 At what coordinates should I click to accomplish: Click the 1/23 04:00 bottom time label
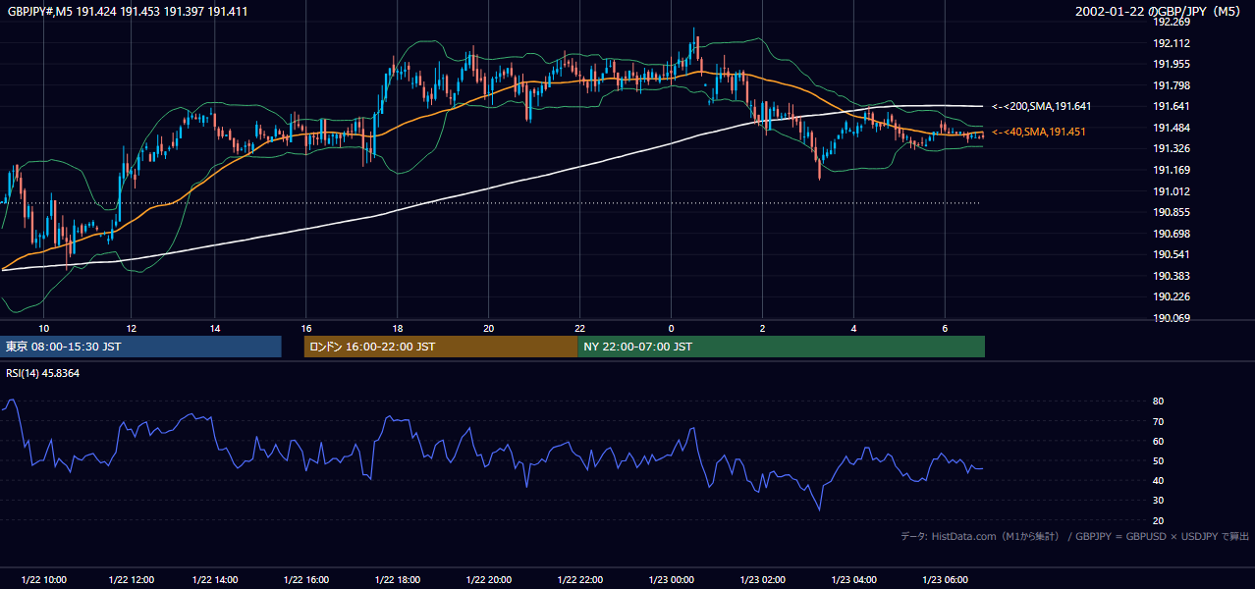853,580
